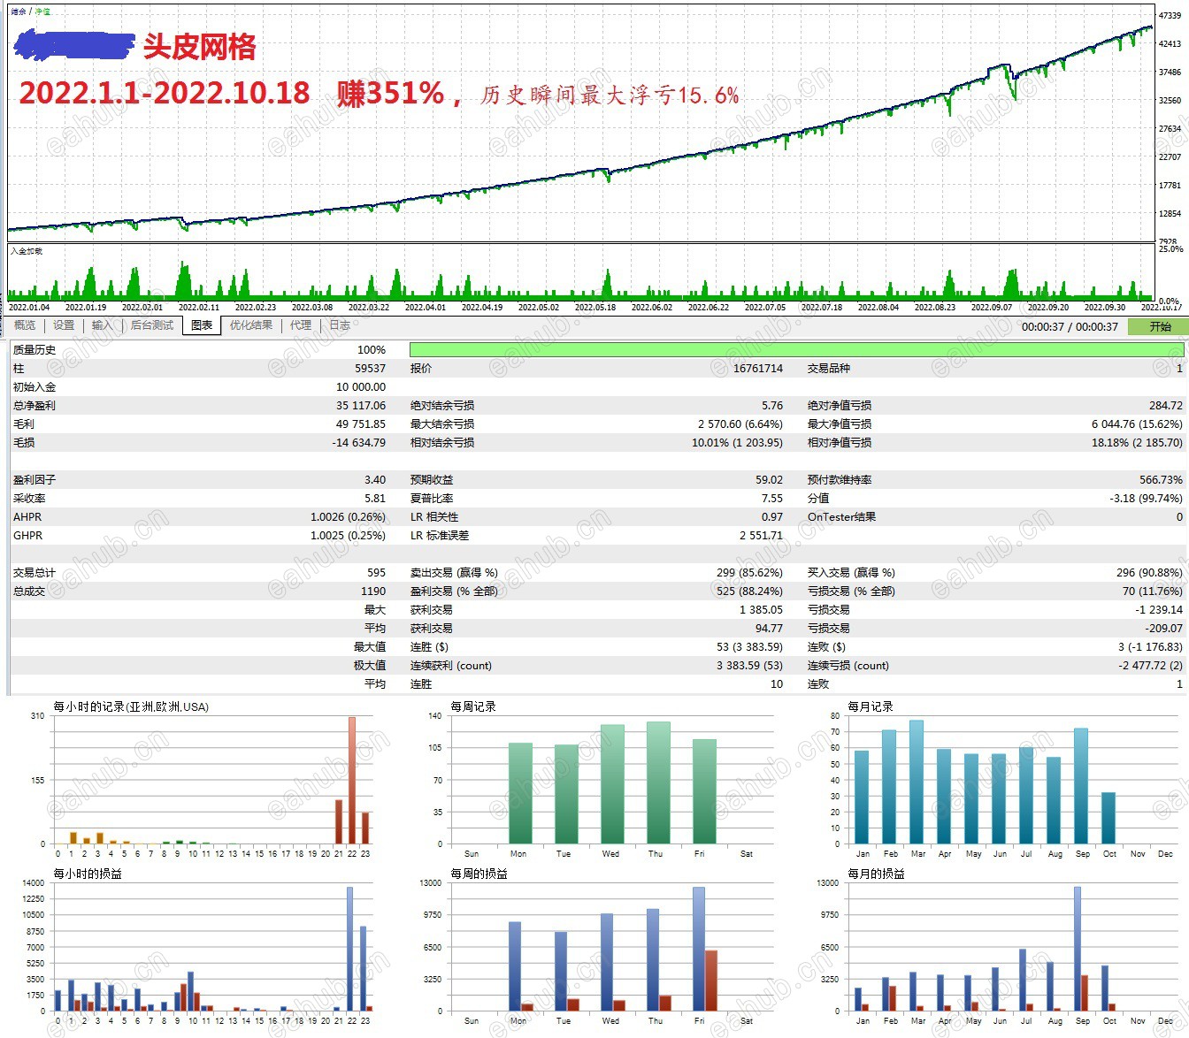Select the 输入 tab
This screenshot has width=1189, height=1038.
click(x=103, y=325)
